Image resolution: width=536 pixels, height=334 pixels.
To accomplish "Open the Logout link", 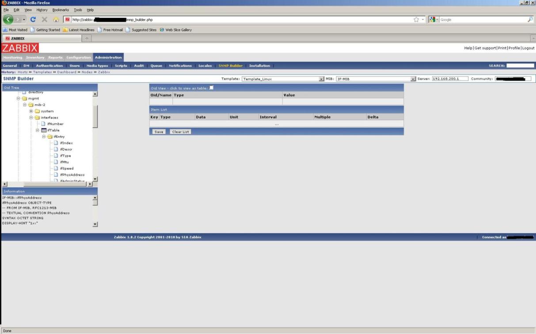I will pos(528,48).
